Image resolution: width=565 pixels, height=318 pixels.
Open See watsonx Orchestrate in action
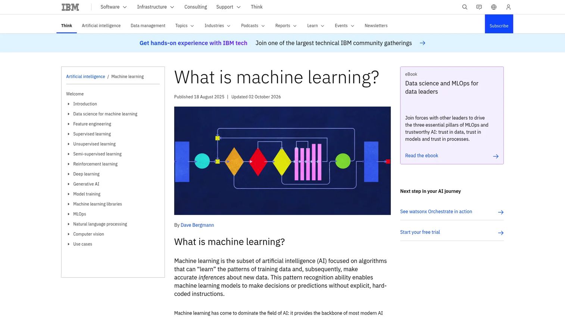[x=436, y=212]
